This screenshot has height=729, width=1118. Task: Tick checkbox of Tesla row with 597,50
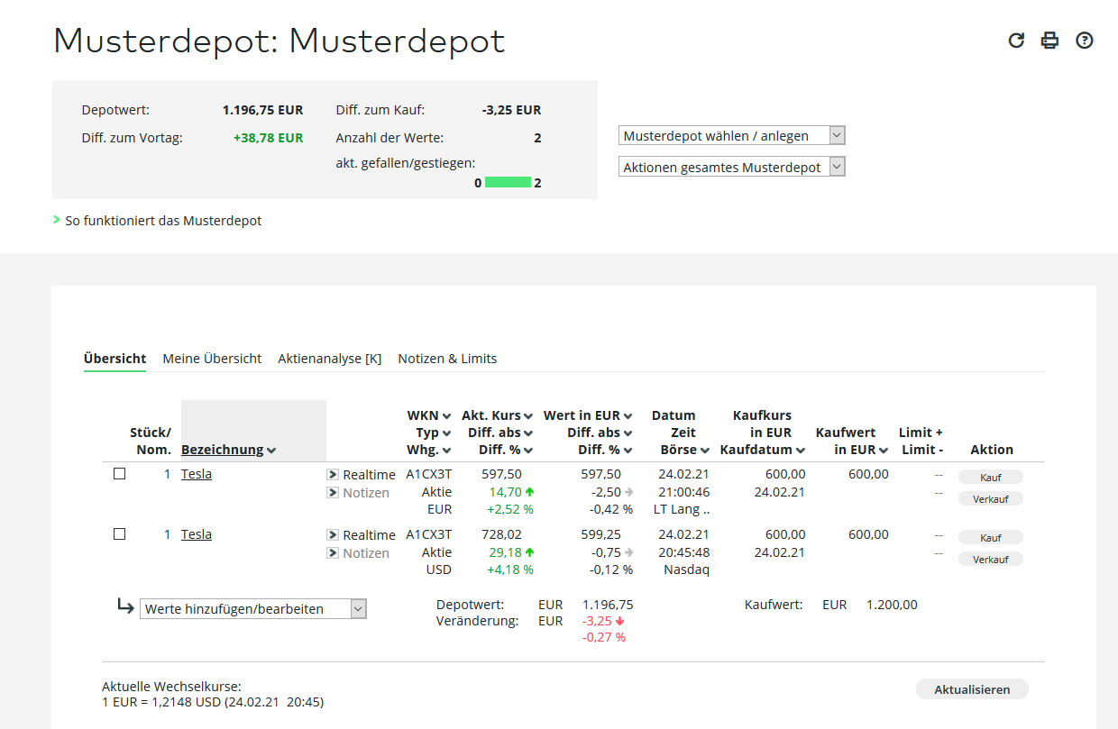pos(119,474)
